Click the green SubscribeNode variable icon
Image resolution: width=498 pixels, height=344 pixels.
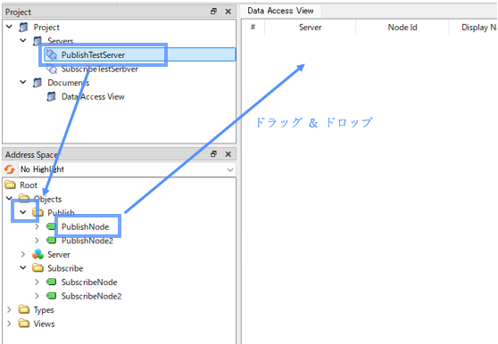point(52,282)
